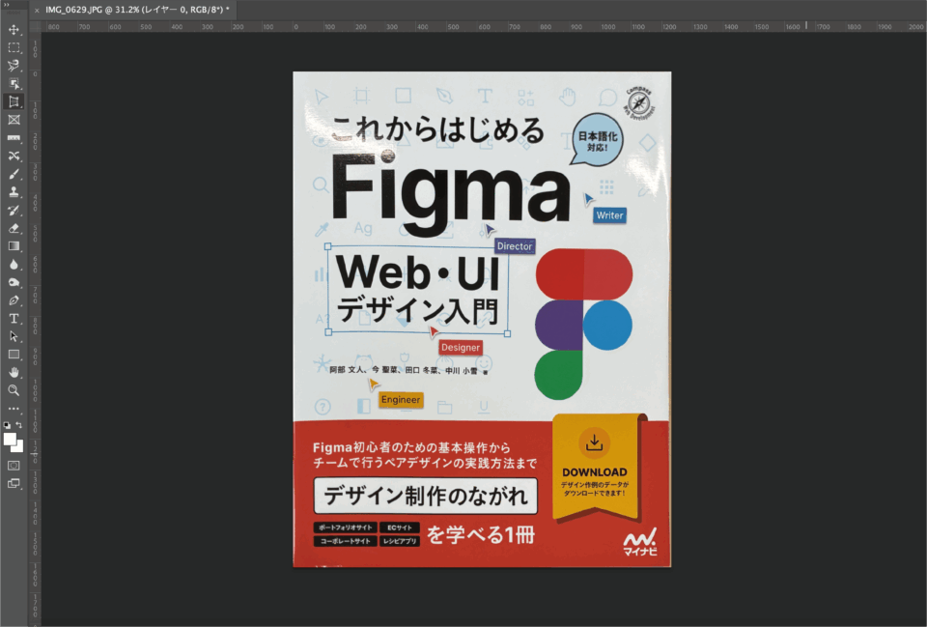Open the background color swatch

pyautogui.click(x=18, y=447)
